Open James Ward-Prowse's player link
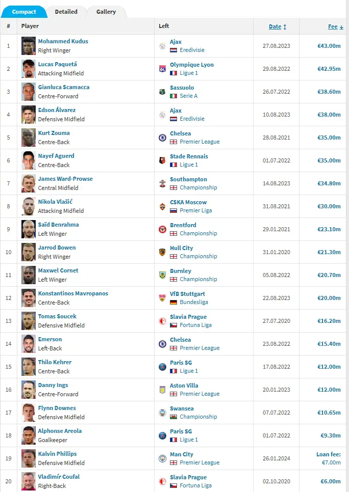The image size is (349, 492). (x=65, y=179)
